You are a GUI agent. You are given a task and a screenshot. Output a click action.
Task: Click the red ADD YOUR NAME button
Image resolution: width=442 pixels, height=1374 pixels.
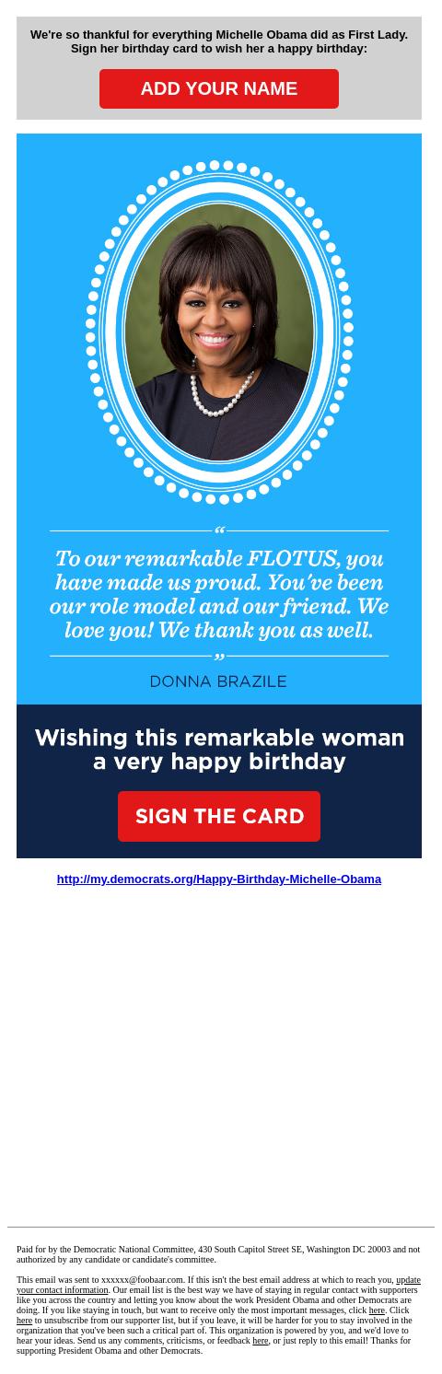pyautogui.click(x=219, y=88)
